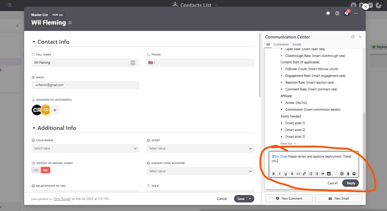387x211 pixels.
Task: Cancel editing the contact record
Action: click(222, 199)
